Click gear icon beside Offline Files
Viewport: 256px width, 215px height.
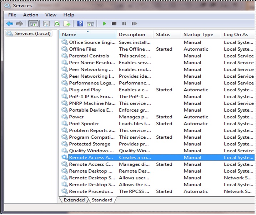coord(65,49)
